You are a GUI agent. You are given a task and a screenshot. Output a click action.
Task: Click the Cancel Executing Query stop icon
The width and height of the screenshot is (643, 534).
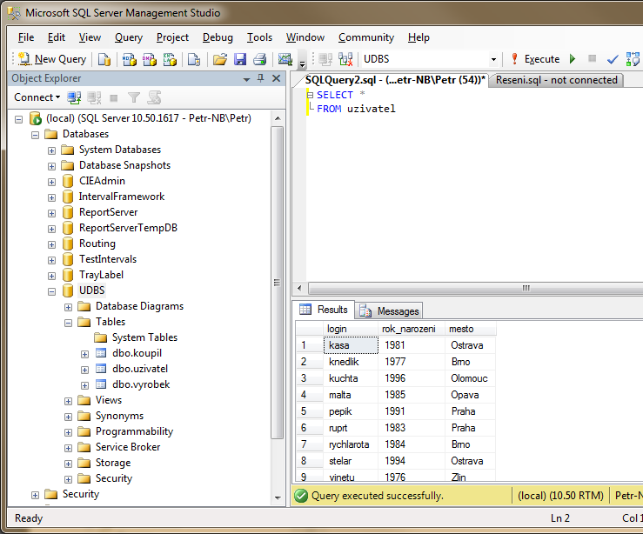pos(593,58)
